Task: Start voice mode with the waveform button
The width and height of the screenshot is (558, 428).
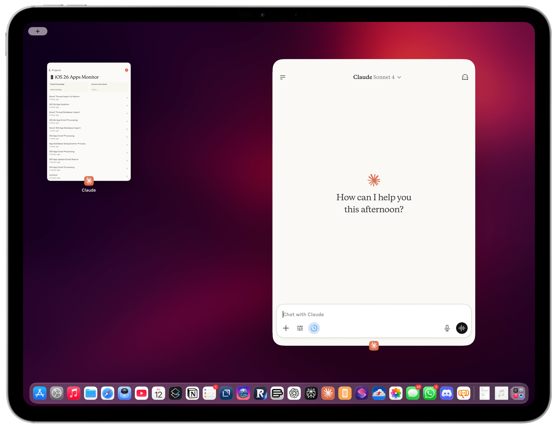Action: (462, 328)
